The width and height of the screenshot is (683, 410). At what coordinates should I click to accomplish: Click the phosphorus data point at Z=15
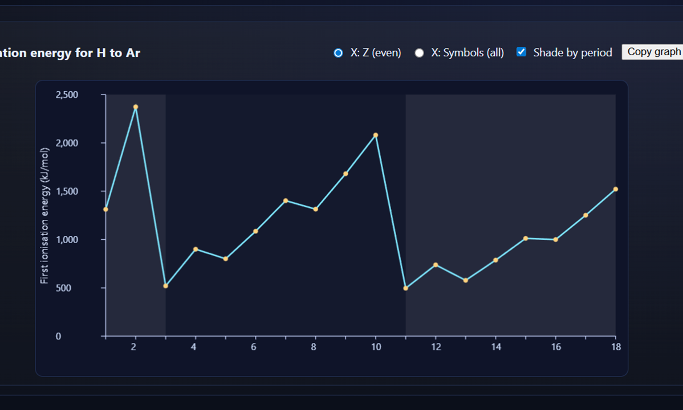(x=526, y=239)
